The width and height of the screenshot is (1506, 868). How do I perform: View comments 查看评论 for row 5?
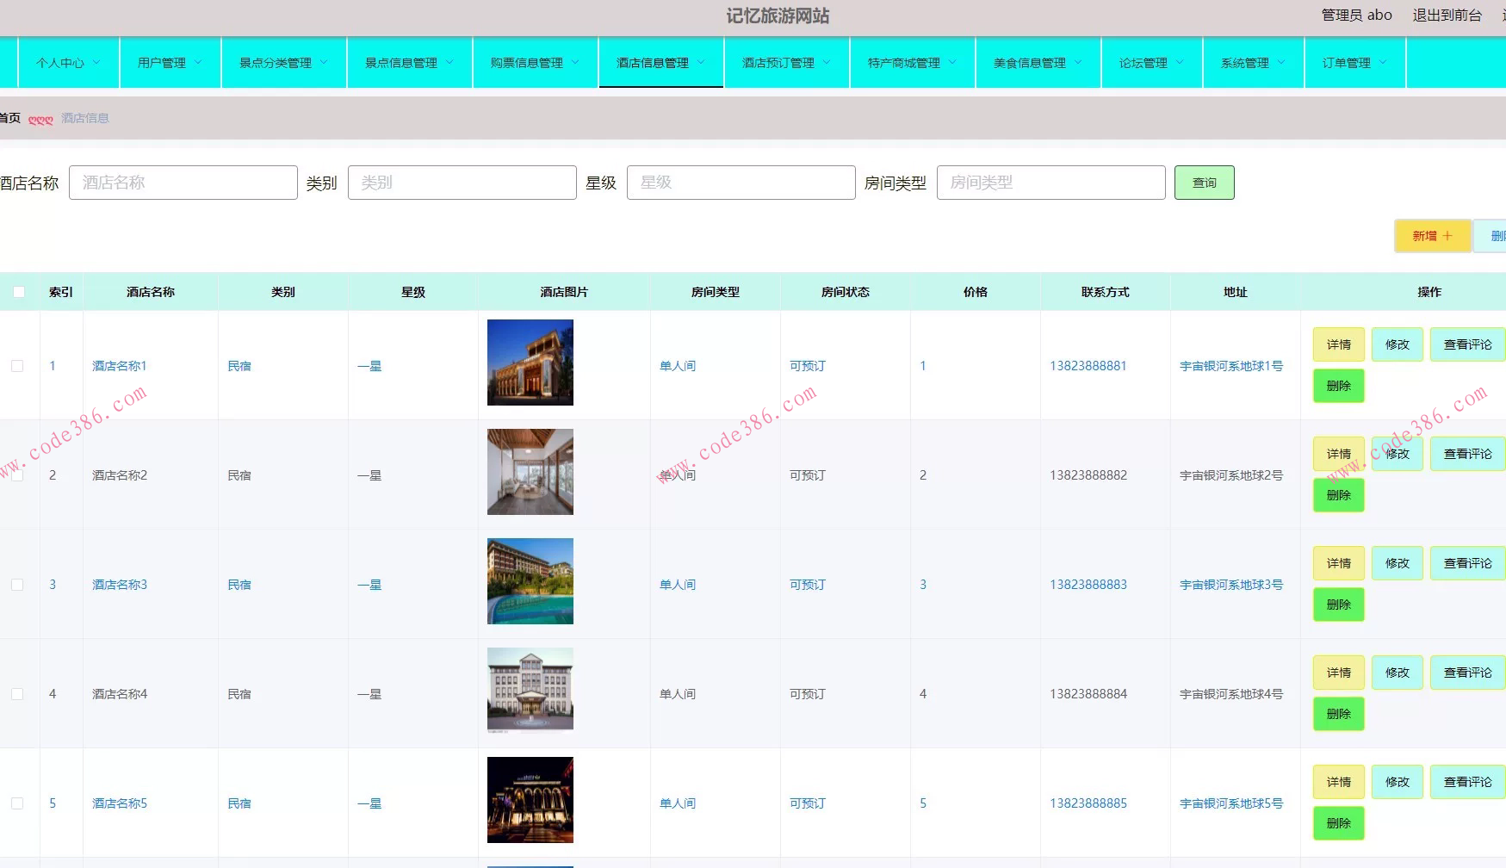[1467, 782]
